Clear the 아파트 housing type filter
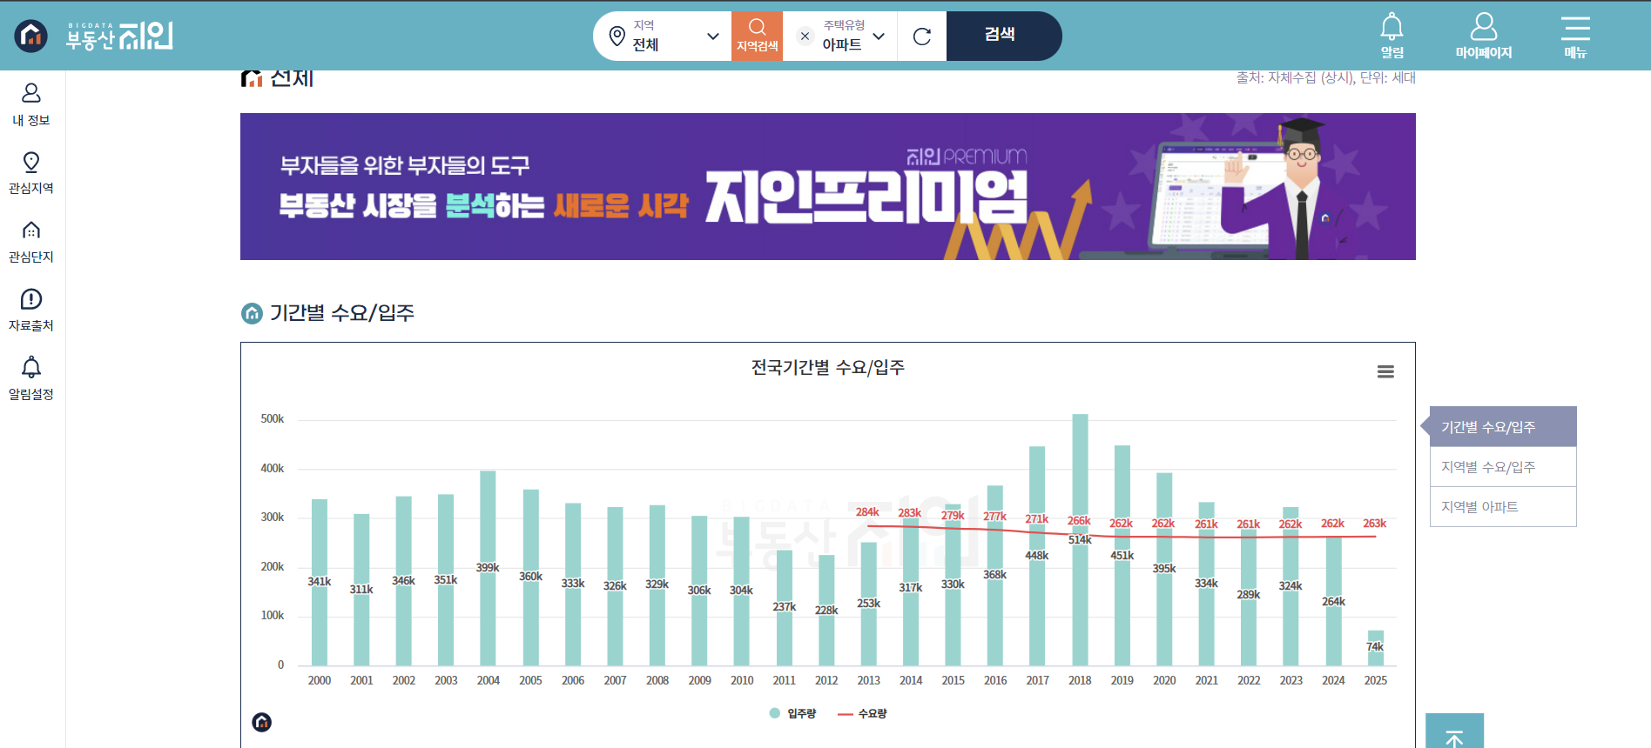 (x=805, y=37)
